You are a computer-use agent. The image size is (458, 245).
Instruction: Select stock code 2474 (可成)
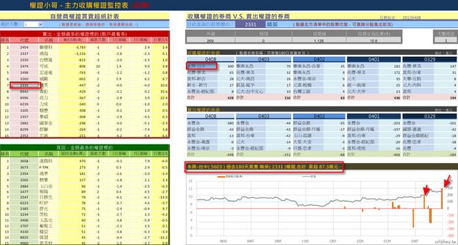click(24, 66)
